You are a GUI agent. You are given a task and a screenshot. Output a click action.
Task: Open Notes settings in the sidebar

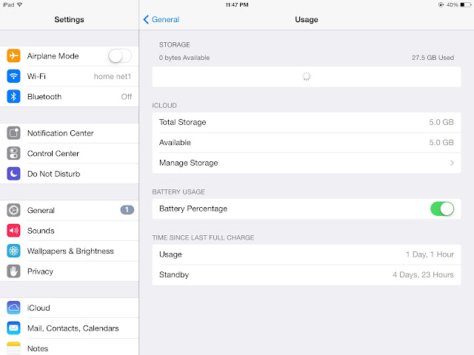coord(69,348)
